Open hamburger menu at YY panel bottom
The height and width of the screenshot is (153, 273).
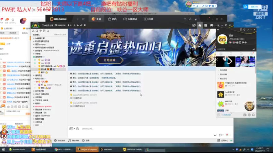[x=218, y=115]
